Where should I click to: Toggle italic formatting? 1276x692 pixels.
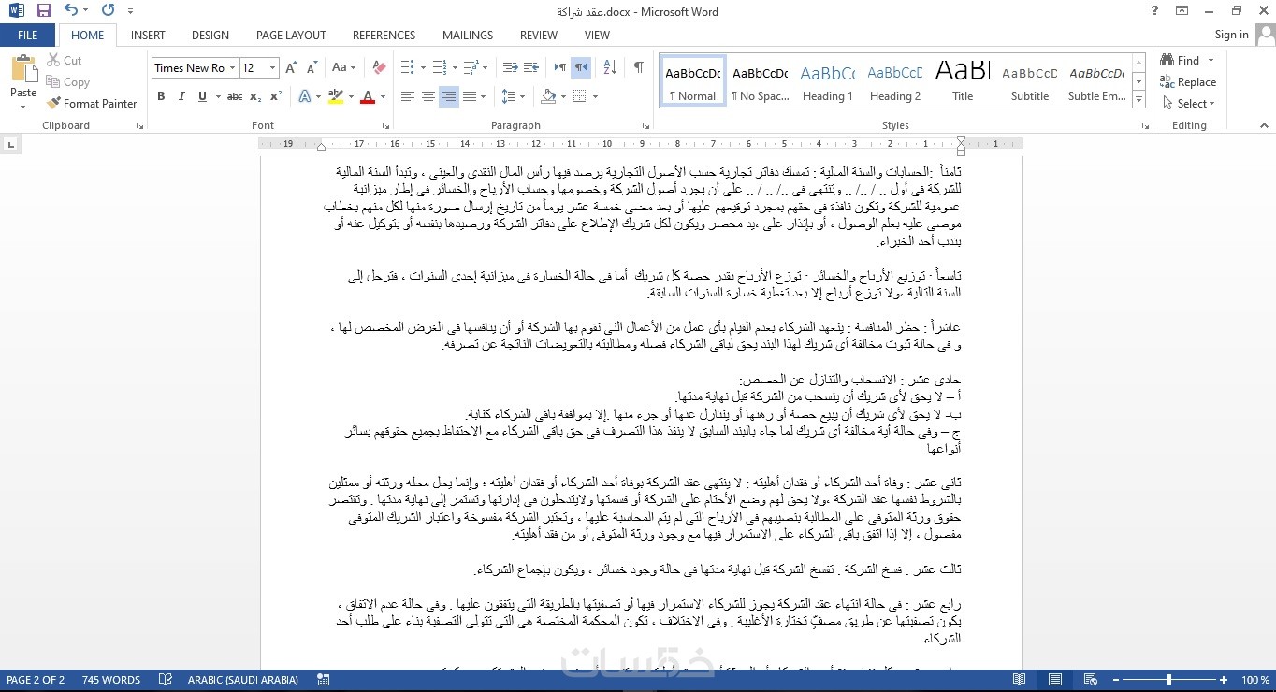click(x=181, y=96)
